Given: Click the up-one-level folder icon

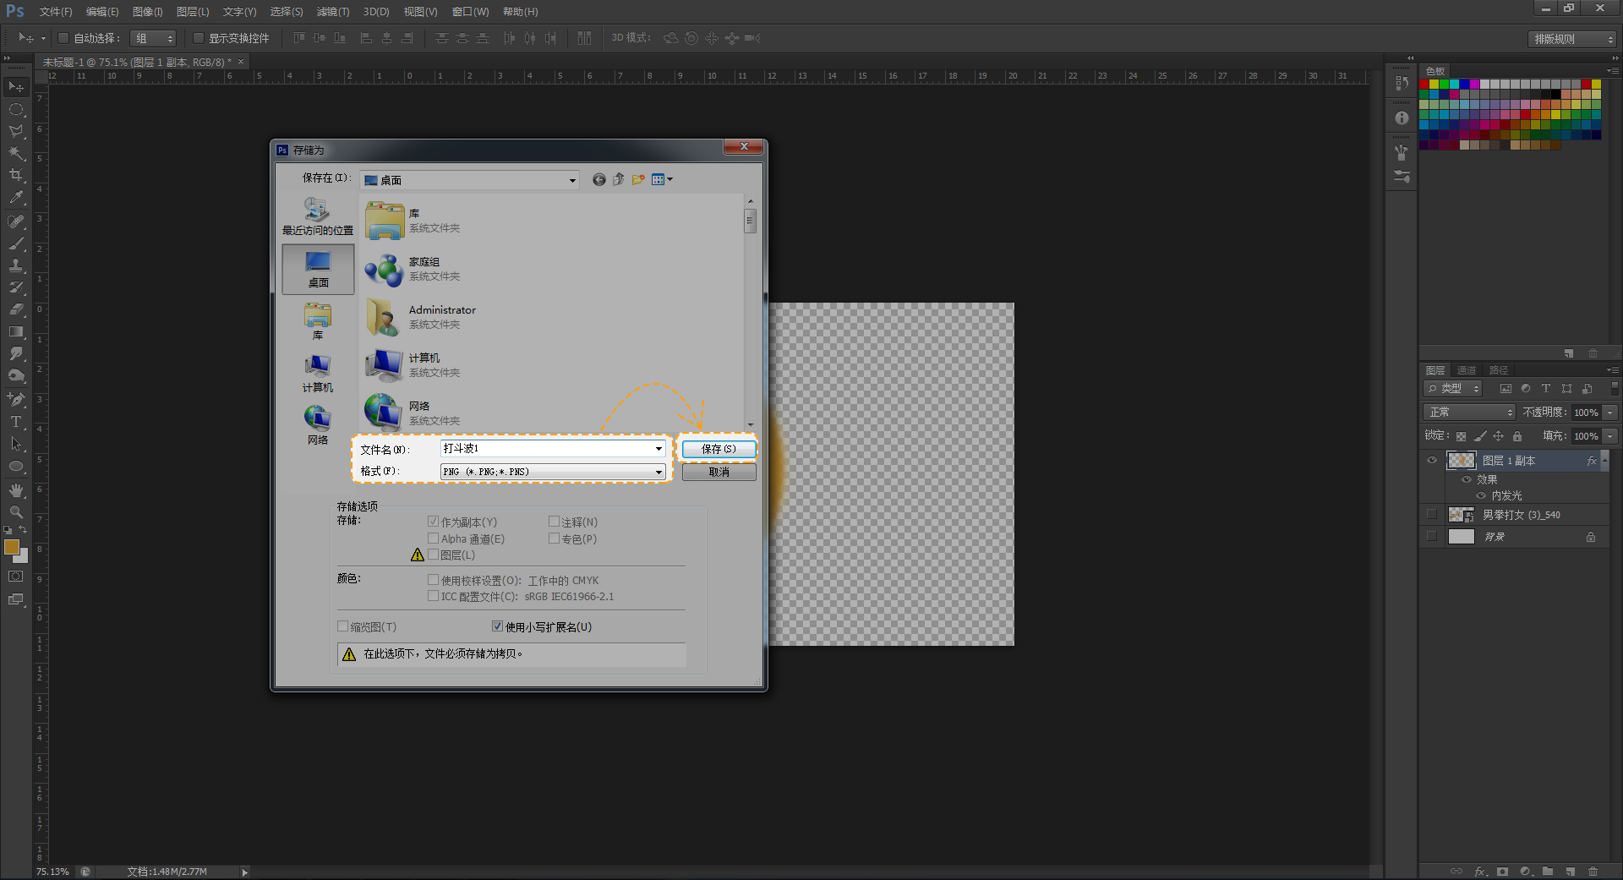Looking at the screenshot, I should [619, 179].
